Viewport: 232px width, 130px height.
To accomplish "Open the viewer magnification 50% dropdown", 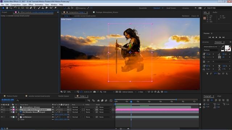I will 71,92.
